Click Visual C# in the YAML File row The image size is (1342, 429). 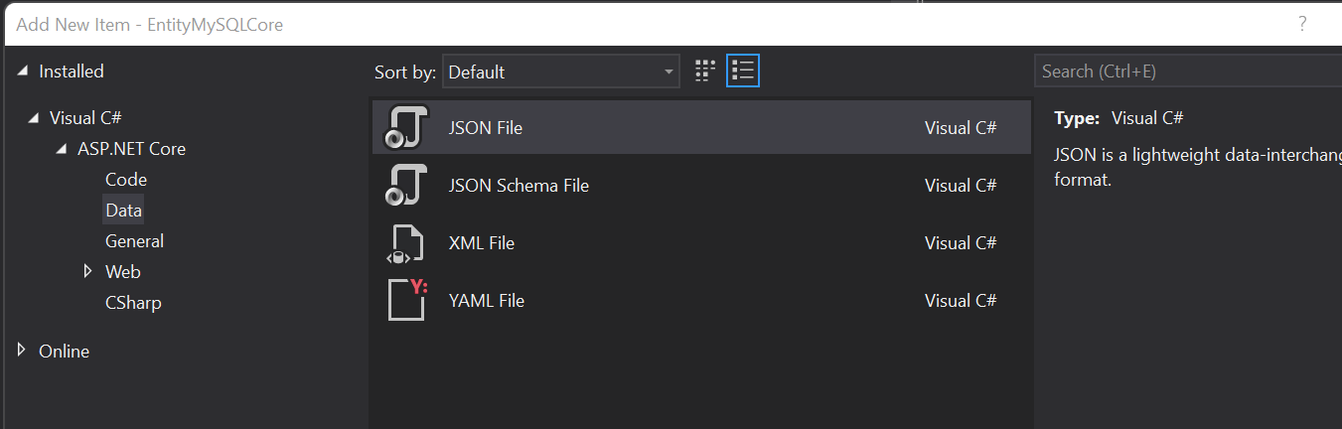click(x=961, y=301)
